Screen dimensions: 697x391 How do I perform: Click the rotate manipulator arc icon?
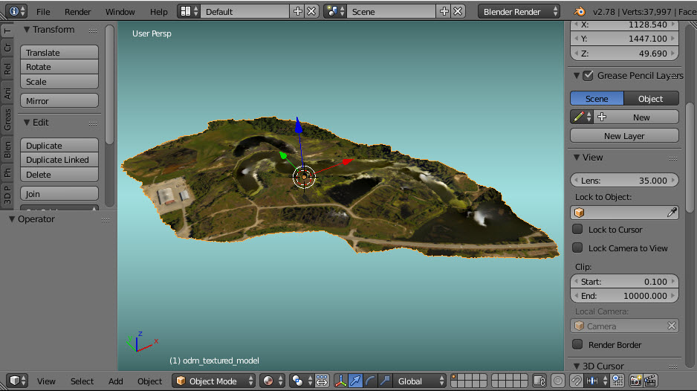(x=370, y=381)
